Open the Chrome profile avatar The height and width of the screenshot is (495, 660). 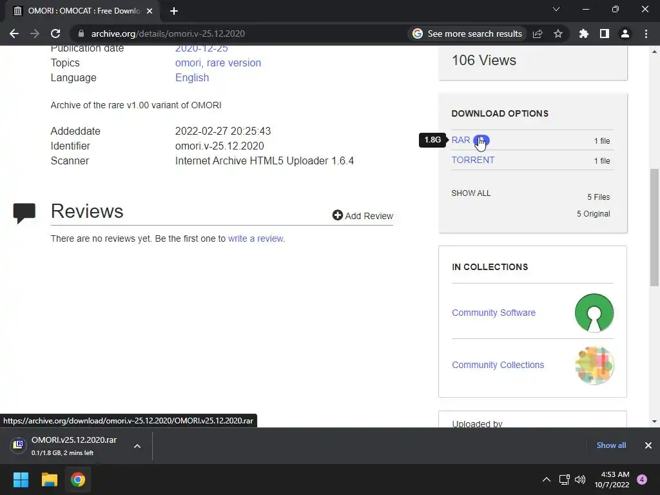(625, 34)
